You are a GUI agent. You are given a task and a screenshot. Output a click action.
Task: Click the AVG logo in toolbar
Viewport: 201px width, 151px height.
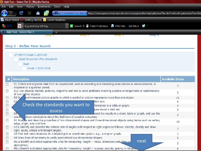tap(7, 26)
